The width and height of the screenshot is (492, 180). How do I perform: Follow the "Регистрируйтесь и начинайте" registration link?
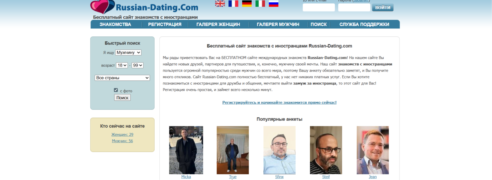(279, 102)
